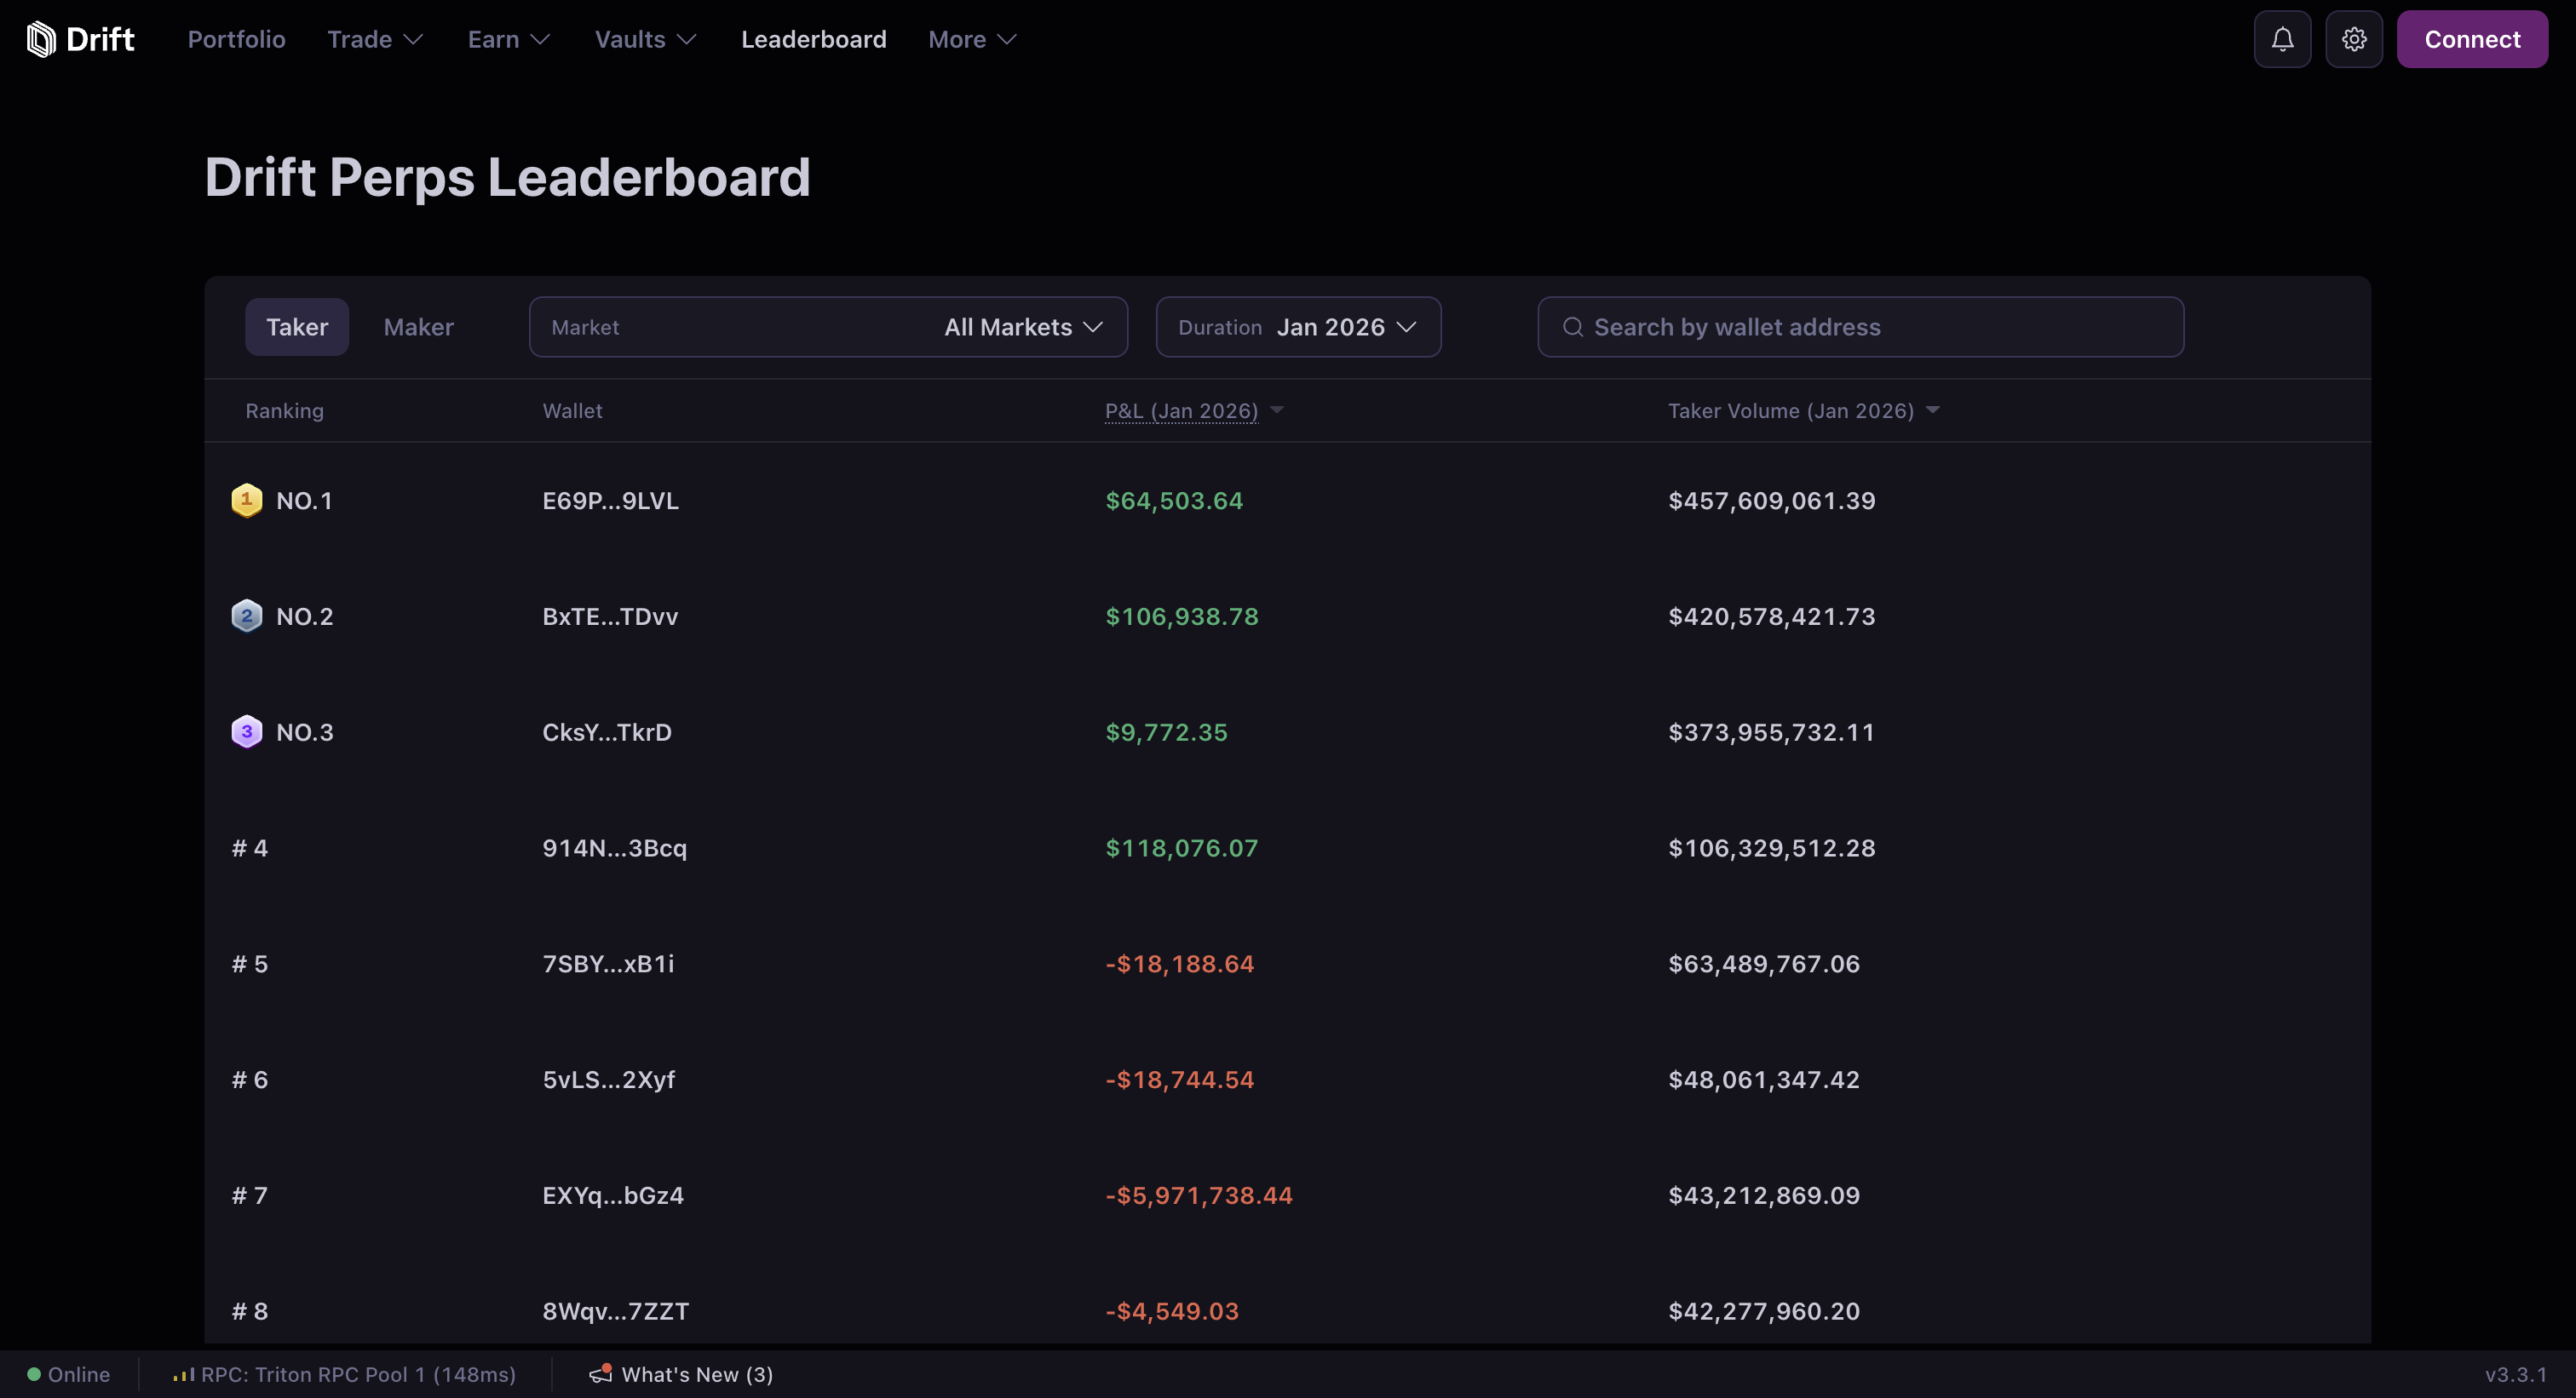The image size is (2576, 1398).
Task: Expand the Trade nav menu
Action: pyautogui.click(x=375, y=39)
